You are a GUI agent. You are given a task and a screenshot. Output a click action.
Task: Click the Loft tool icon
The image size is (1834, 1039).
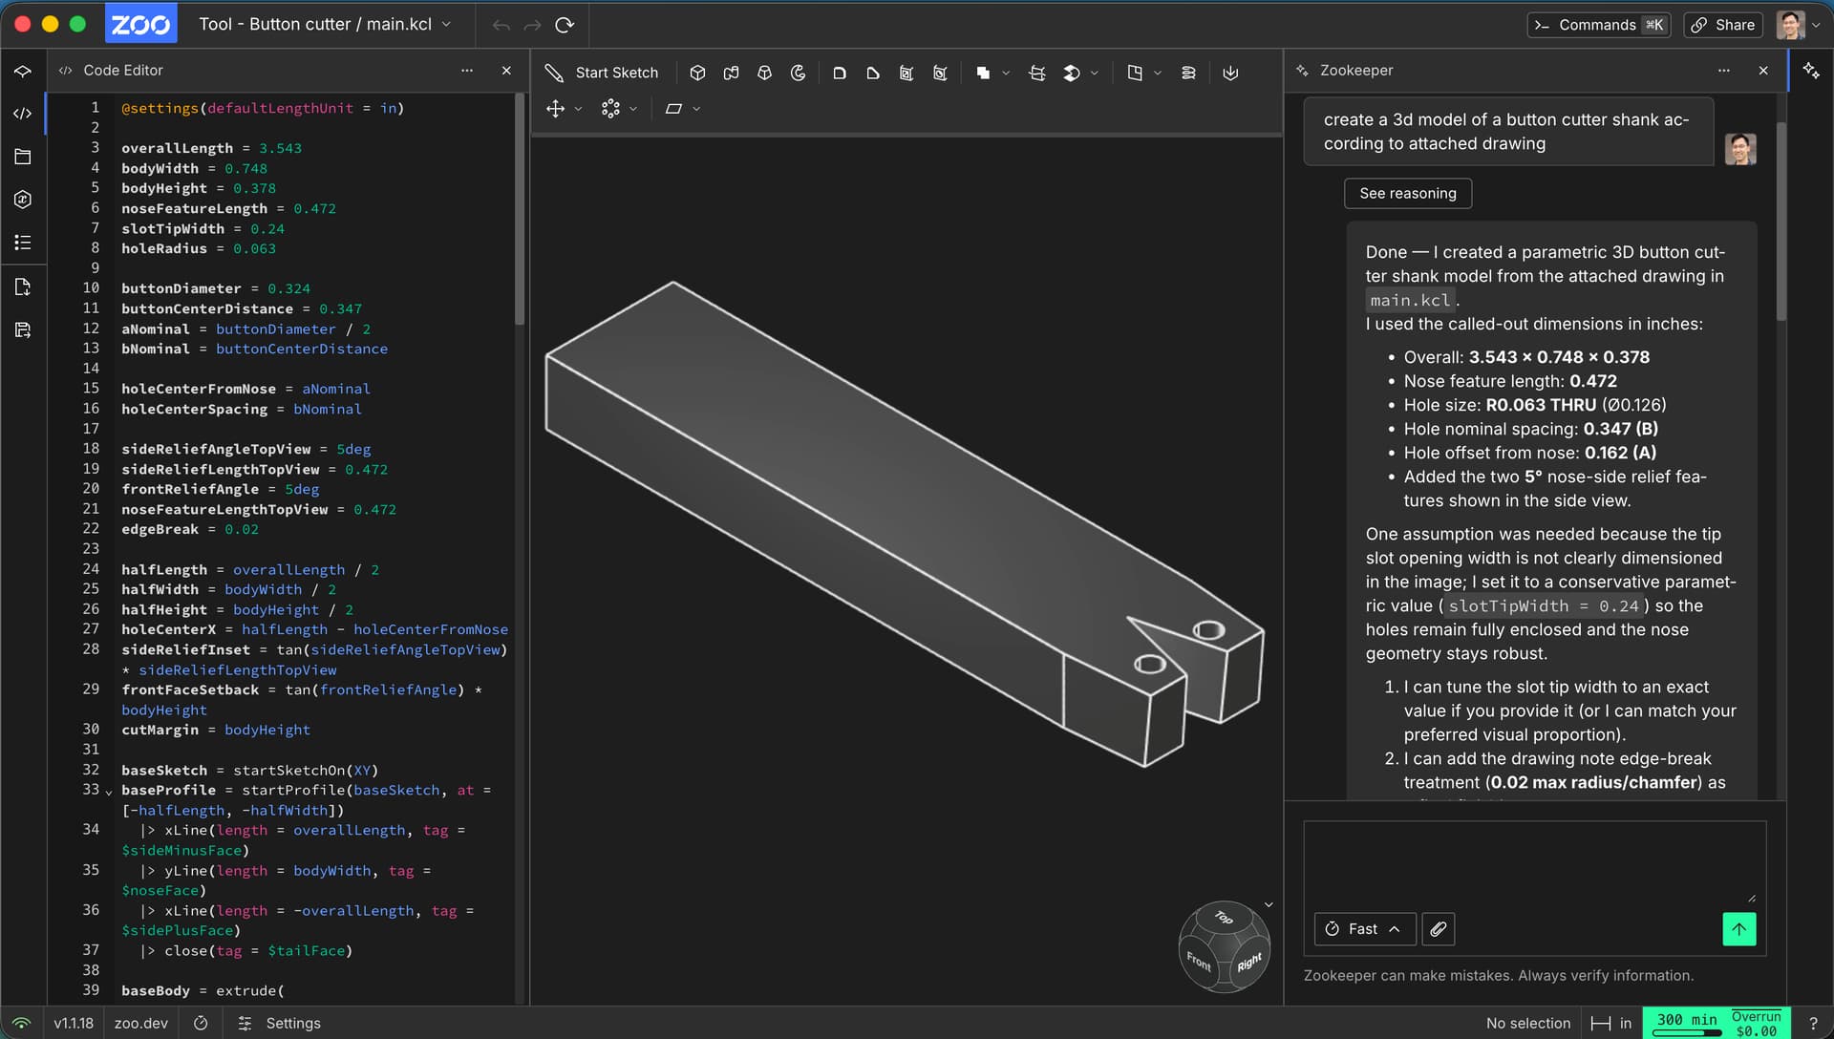pyautogui.click(x=764, y=73)
